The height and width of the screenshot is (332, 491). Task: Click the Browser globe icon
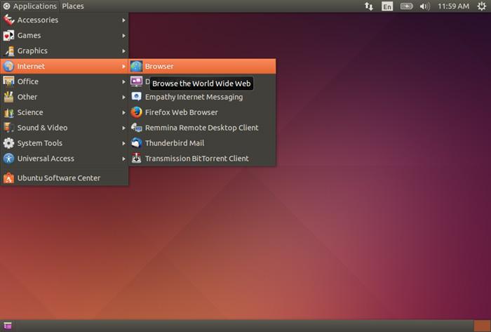click(136, 66)
